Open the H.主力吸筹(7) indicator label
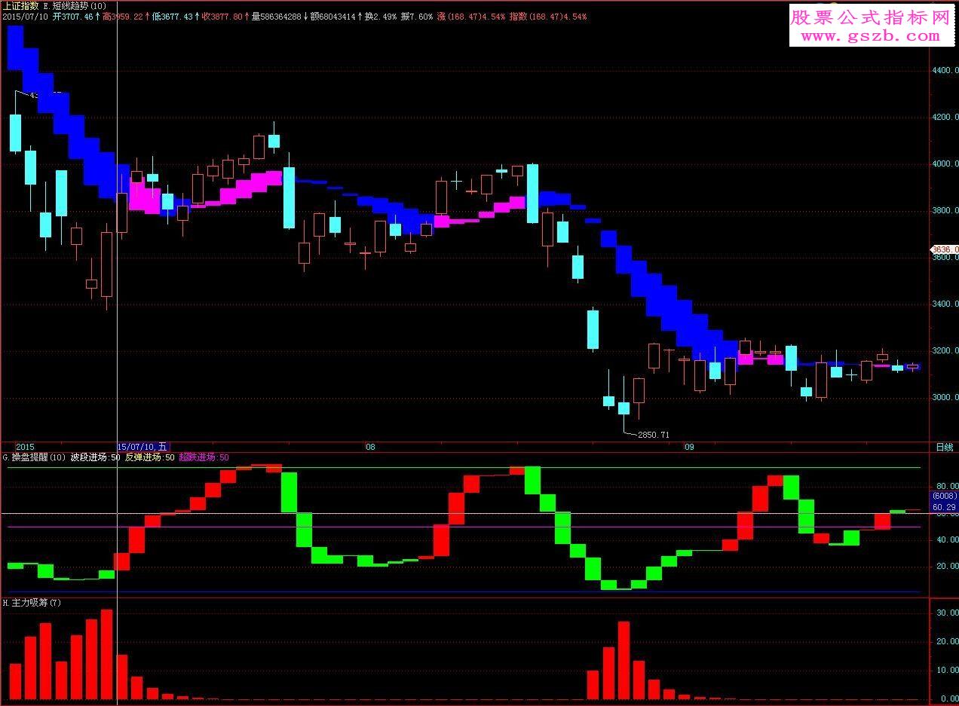This screenshot has width=959, height=706. coord(32,603)
